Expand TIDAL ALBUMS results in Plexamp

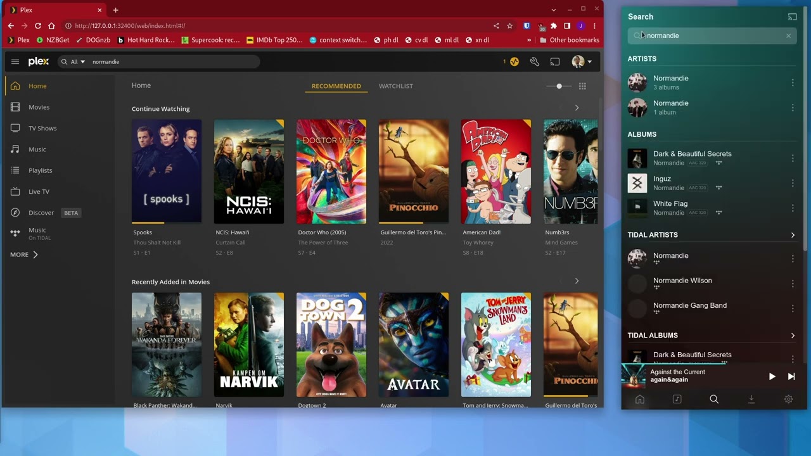(793, 336)
